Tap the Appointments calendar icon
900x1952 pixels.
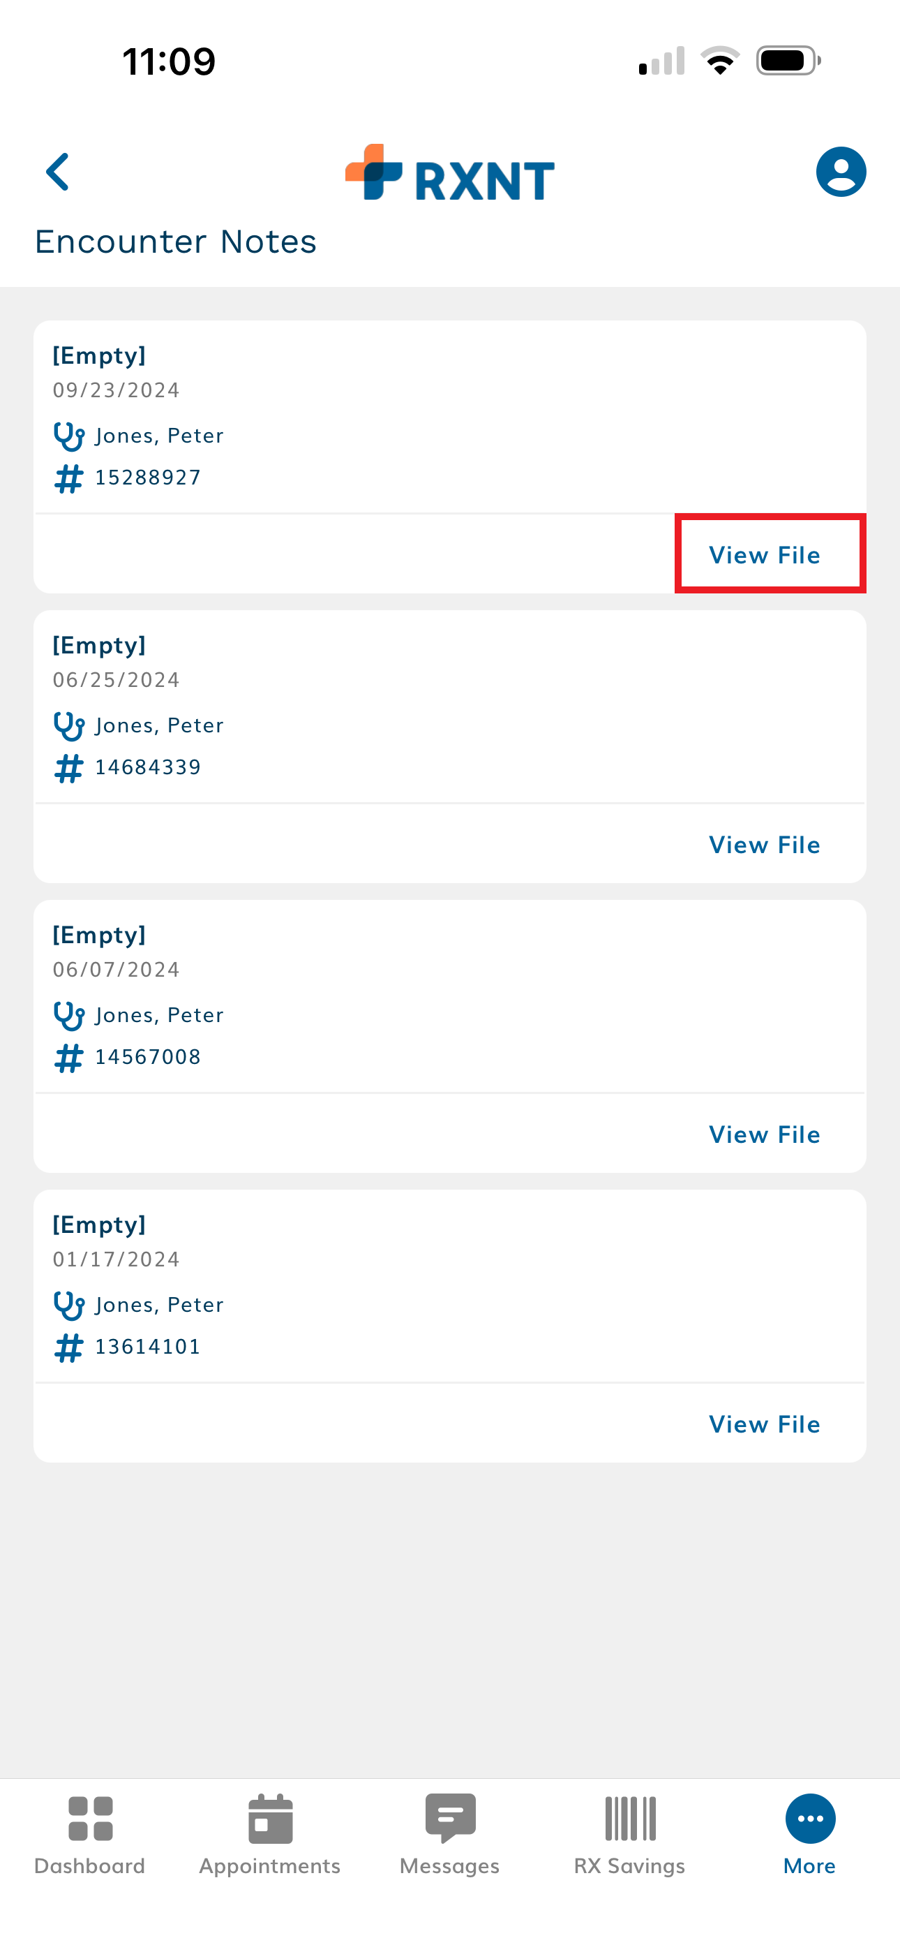270,1818
